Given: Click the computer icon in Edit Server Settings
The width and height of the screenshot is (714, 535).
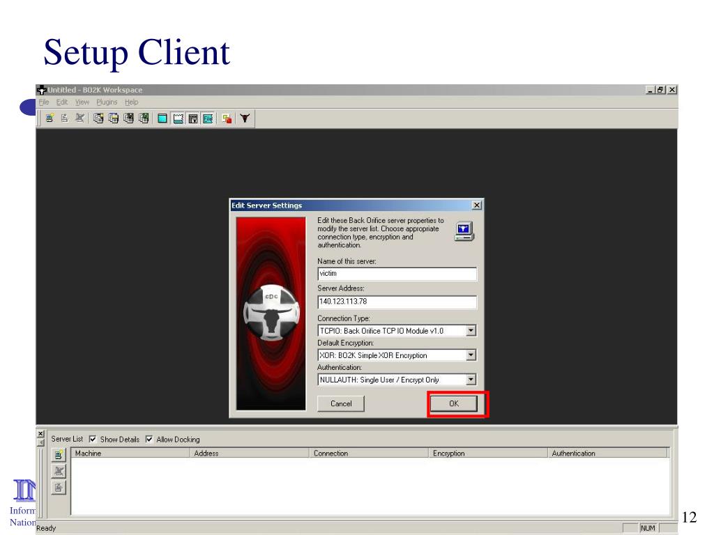Looking at the screenshot, I should (x=464, y=231).
